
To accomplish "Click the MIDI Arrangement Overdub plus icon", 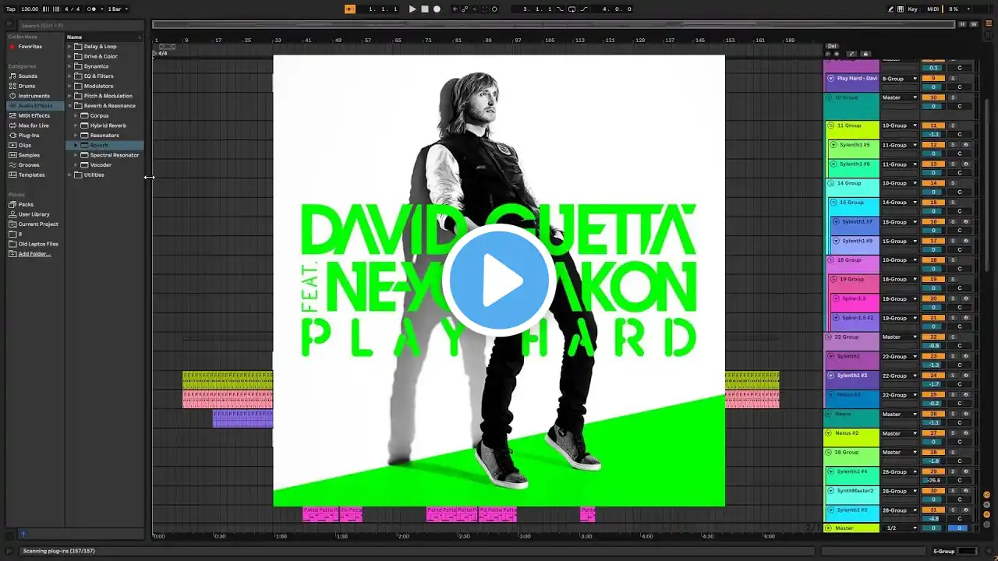I will click(x=455, y=9).
